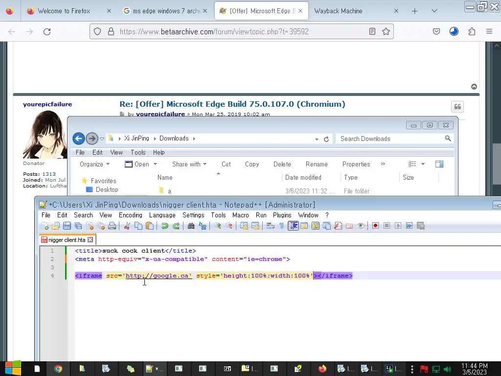Image resolution: width=501 pixels, height=376 pixels.
Task: Open the change view dropdown arrow in Explorer
Action: click(423, 164)
